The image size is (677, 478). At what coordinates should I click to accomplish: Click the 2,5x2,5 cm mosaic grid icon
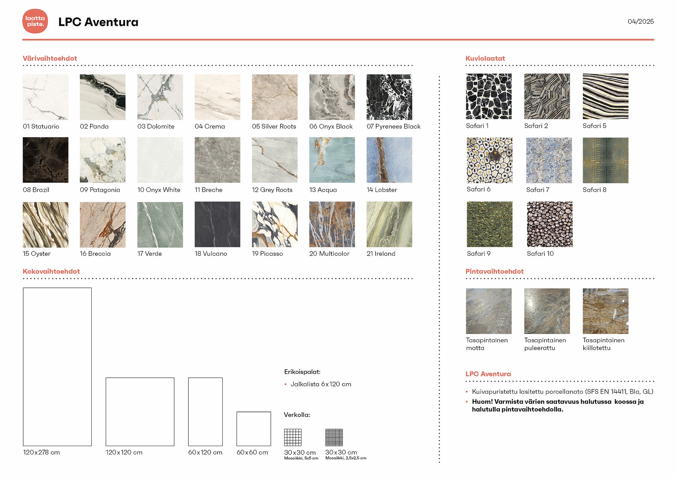tap(334, 437)
